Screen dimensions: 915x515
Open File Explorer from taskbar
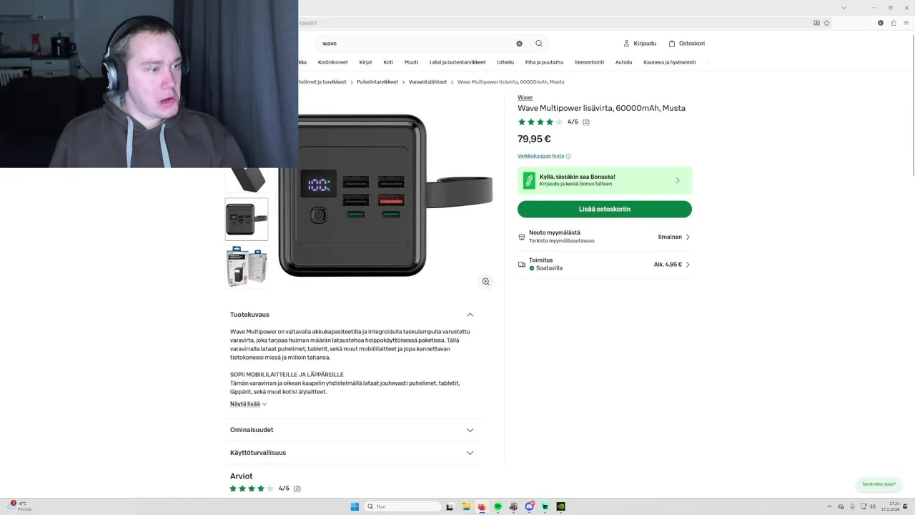(466, 506)
